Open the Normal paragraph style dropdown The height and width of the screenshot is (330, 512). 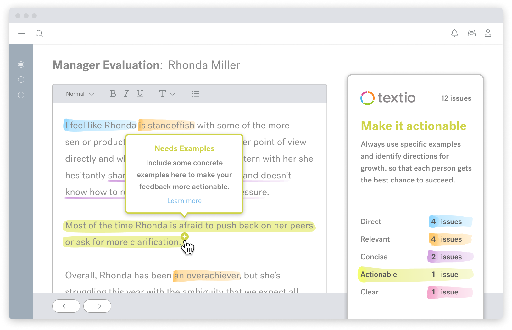[x=79, y=93]
